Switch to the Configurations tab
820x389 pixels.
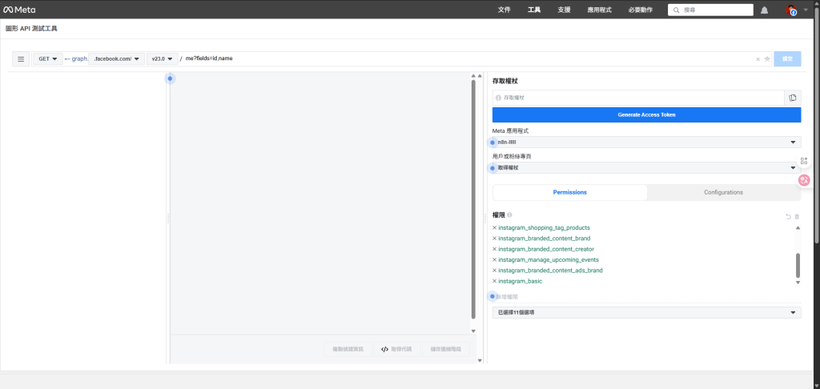coord(723,192)
